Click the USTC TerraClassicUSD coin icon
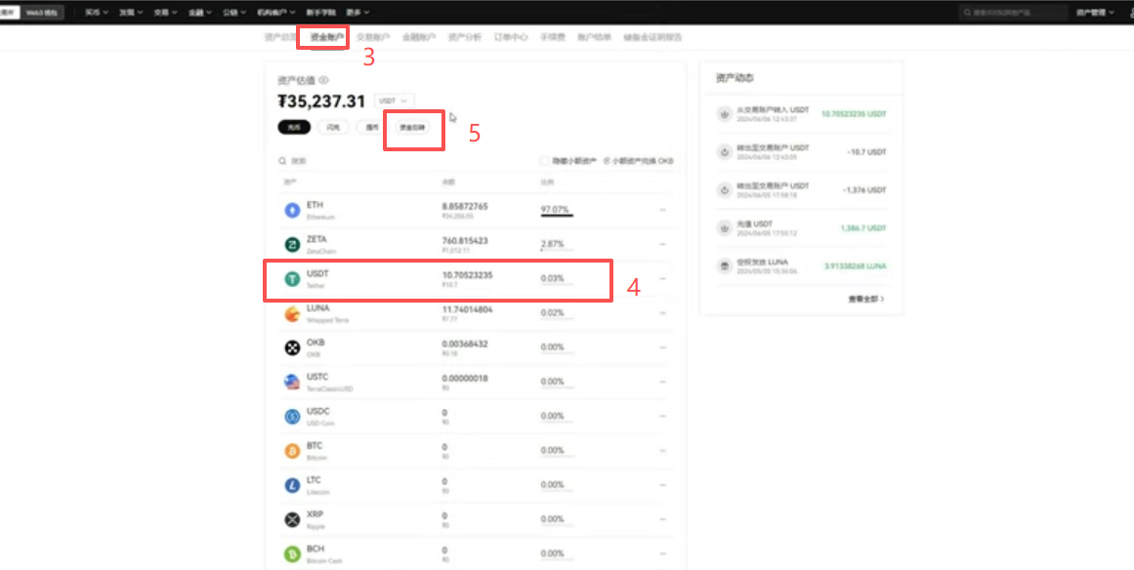 pyautogui.click(x=292, y=383)
